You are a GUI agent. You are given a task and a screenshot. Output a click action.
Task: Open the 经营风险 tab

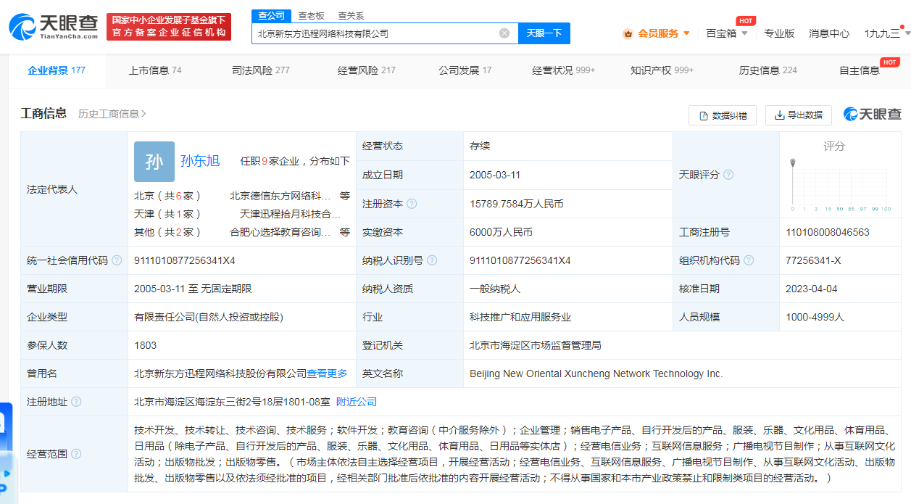[x=367, y=70]
